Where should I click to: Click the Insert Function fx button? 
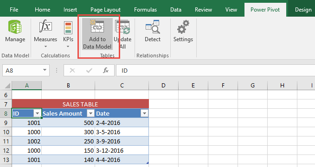click(x=106, y=70)
